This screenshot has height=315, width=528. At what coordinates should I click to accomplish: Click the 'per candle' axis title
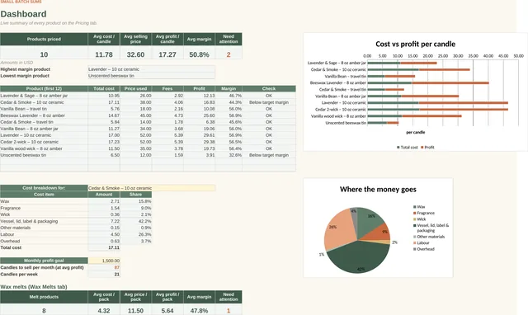coord(415,132)
